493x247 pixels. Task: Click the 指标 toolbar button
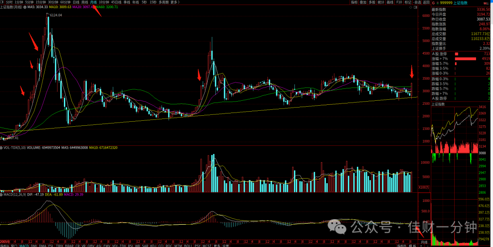point(354,2)
